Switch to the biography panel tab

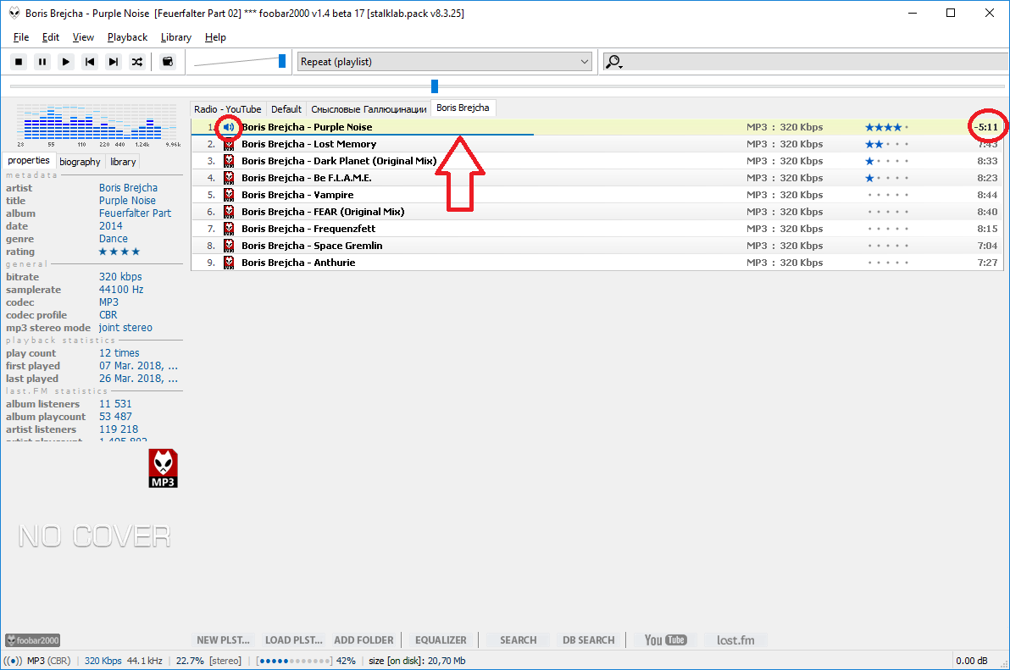coord(80,162)
